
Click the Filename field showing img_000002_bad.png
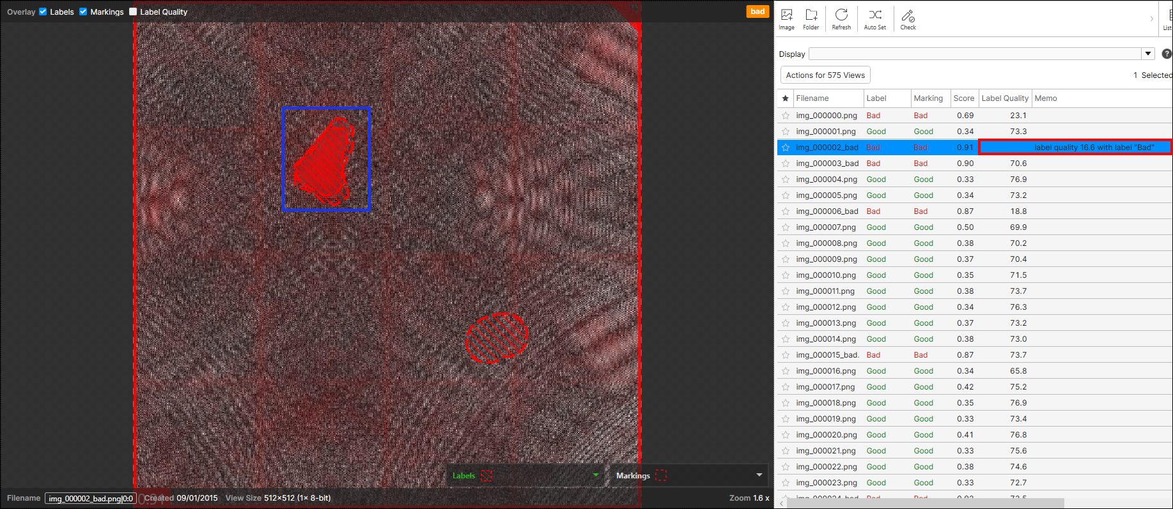click(x=90, y=498)
